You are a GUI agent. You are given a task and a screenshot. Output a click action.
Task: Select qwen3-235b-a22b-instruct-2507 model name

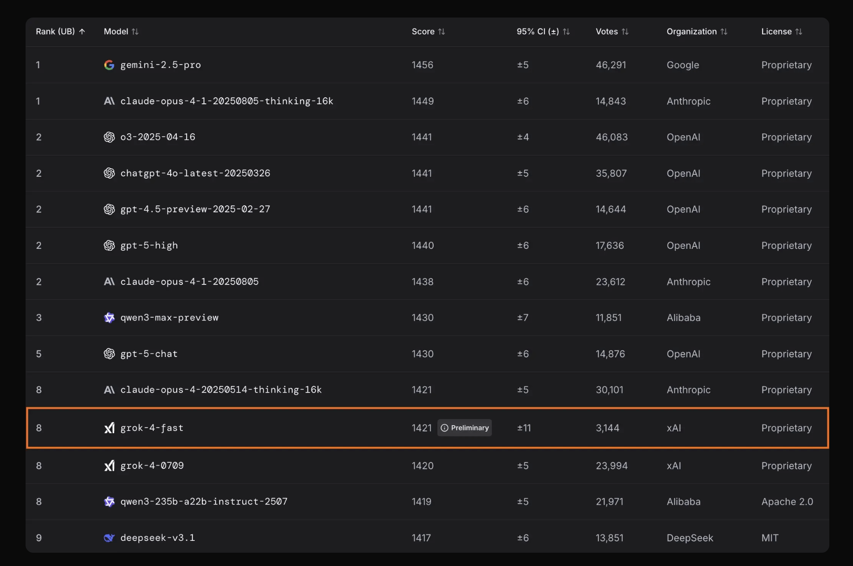(204, 502)
